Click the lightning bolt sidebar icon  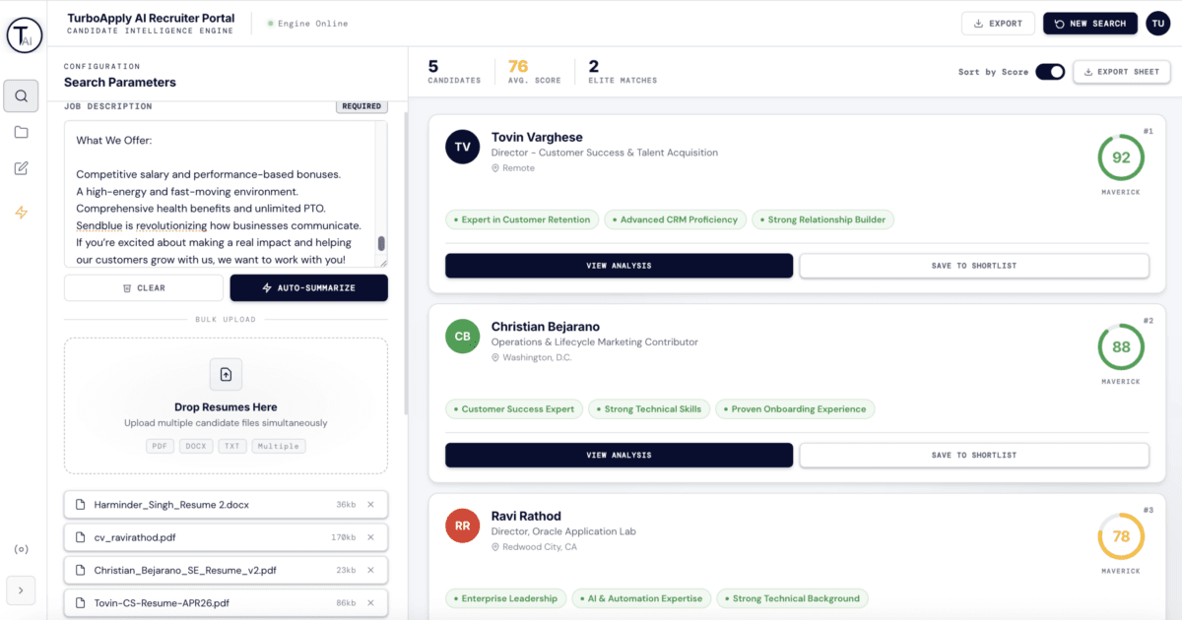22,213
